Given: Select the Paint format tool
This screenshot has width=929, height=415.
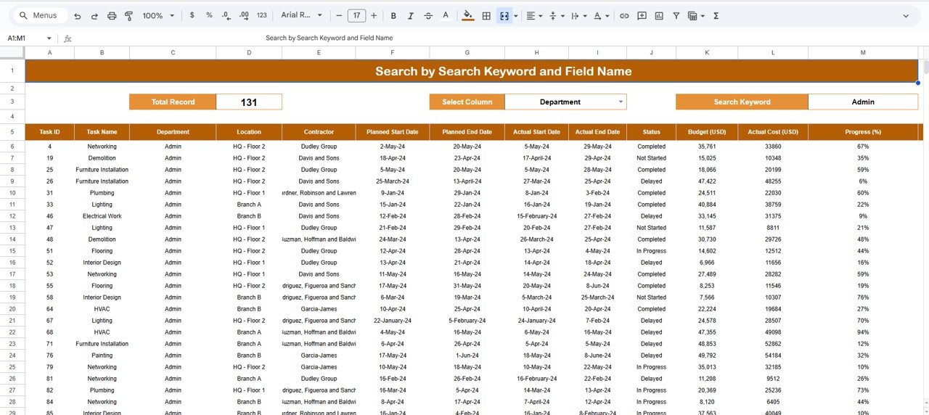Looking at the screenshot, I should pyautogui.click(x=129, y=15).
